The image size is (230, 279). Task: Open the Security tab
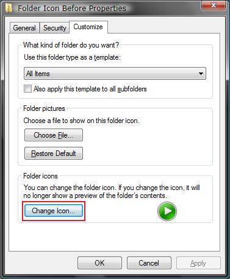click(x=55, y=28)
